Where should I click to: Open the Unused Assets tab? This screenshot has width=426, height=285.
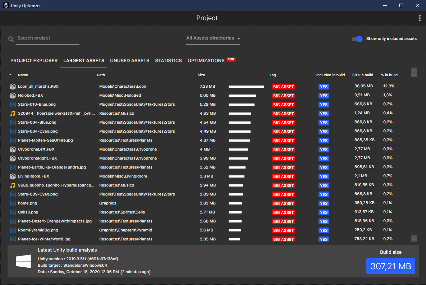(129, 61)
